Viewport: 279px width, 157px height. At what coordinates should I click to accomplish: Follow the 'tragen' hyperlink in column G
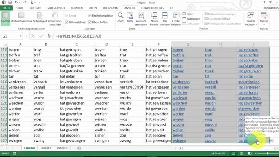(x=177, y=50)
